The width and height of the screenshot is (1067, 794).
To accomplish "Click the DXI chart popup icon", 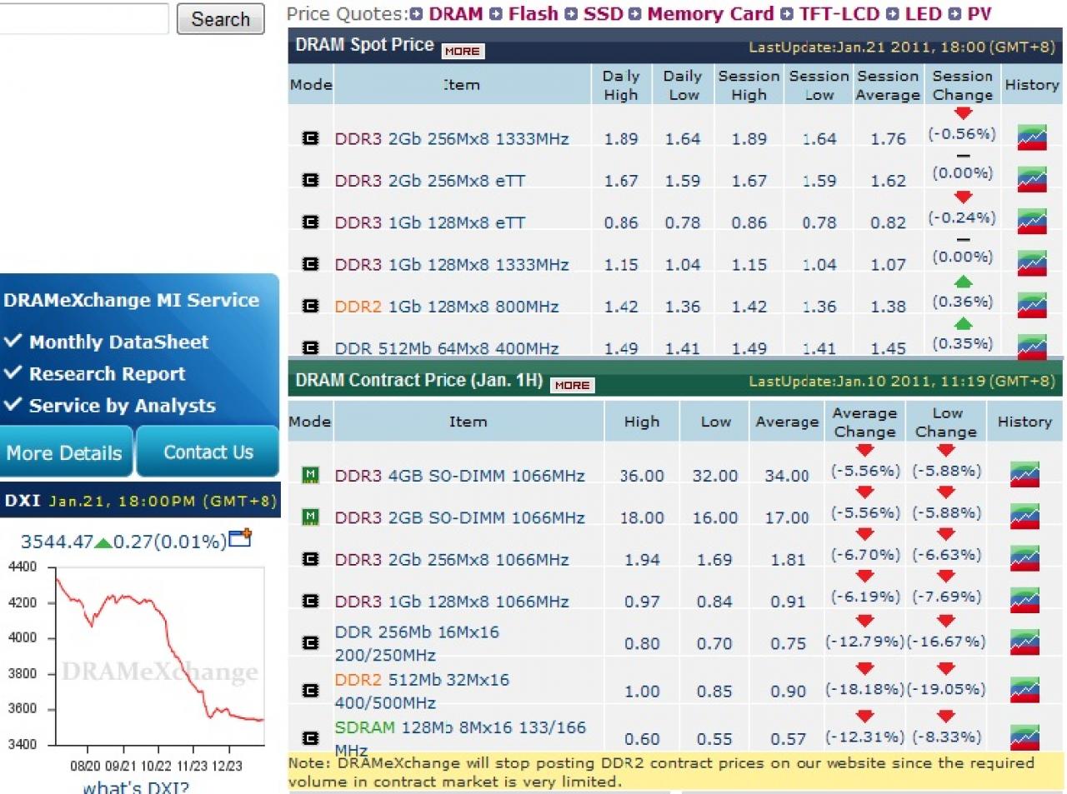I will point(240,538).
